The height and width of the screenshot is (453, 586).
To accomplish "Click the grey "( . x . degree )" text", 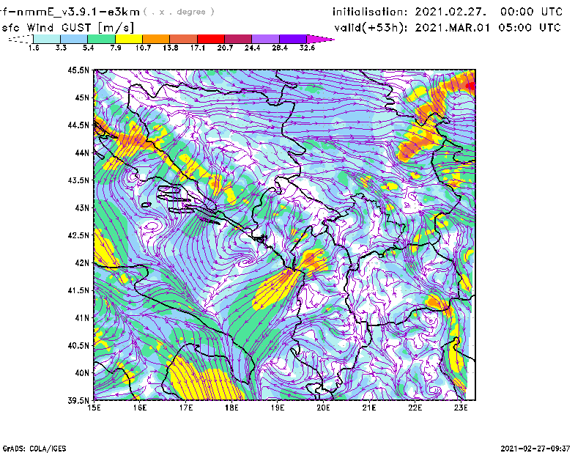I will 179,12.
